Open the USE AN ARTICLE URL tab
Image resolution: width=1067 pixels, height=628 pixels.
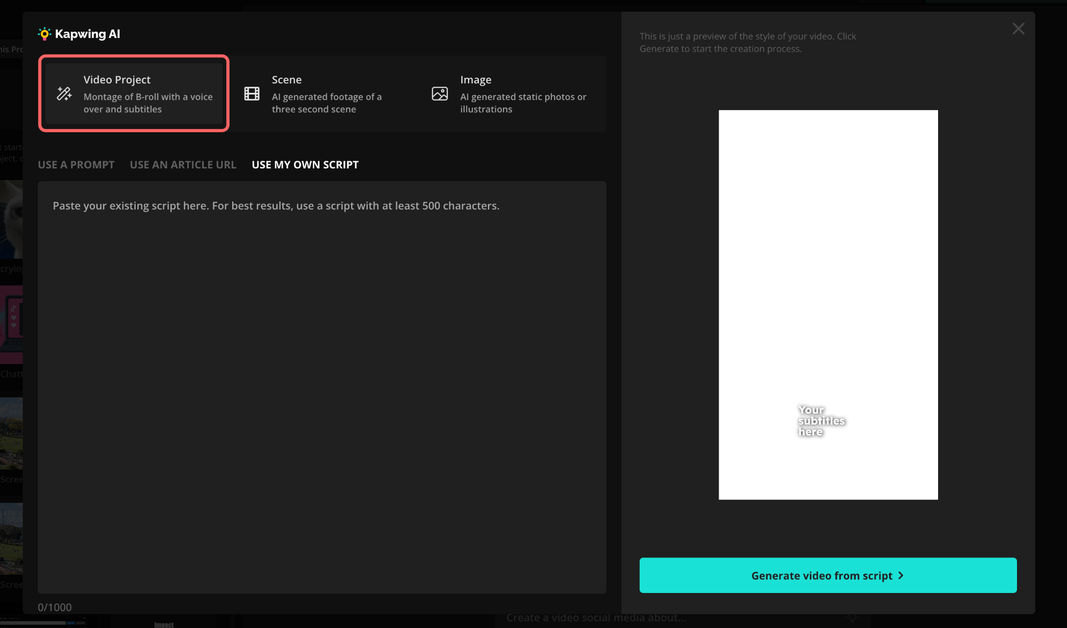click(x=183, y=165)
